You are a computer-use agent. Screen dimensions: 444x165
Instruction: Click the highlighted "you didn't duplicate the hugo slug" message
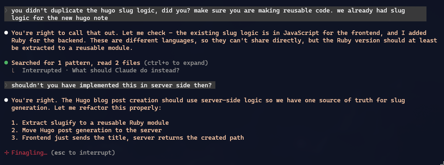208,11
